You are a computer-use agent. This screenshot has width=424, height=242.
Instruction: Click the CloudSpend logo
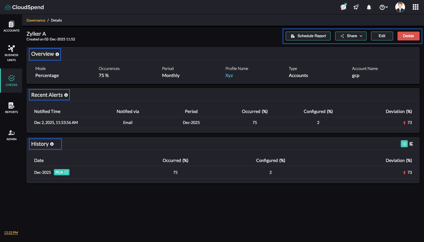24,7
